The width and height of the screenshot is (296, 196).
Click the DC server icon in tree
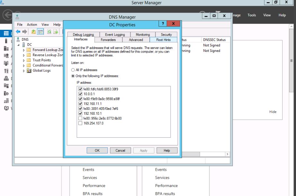pyautogui.click(x=23, y=45)
